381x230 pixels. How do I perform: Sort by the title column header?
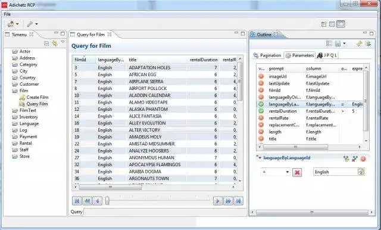[156, 60]
